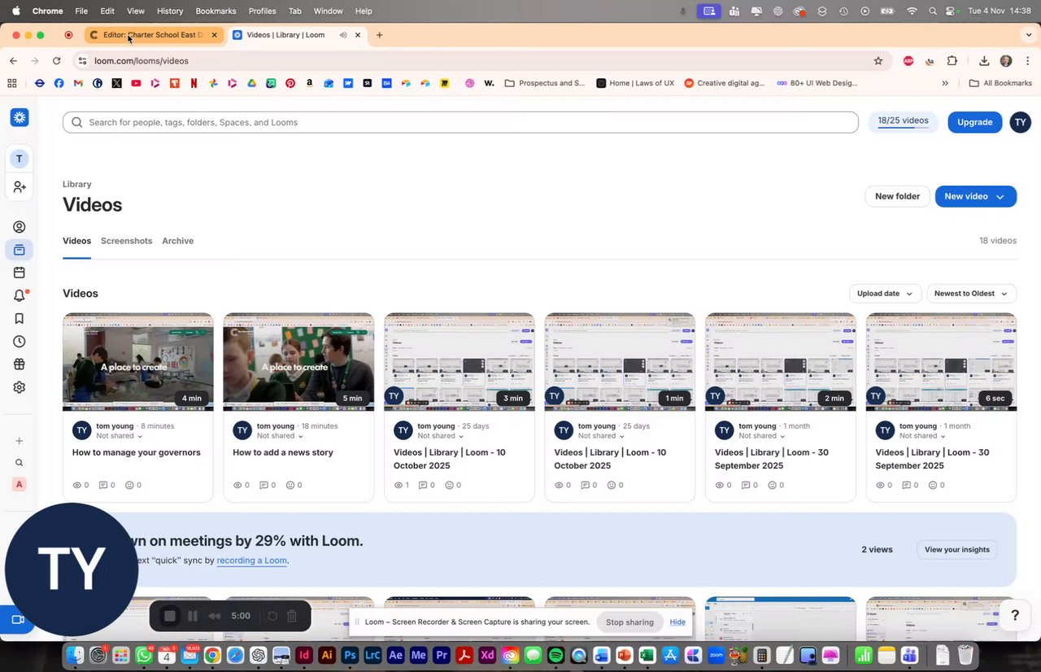Open the Settings gear in Loom sidebar
This screenshot has width=1041, height=672.
[20, 387]
